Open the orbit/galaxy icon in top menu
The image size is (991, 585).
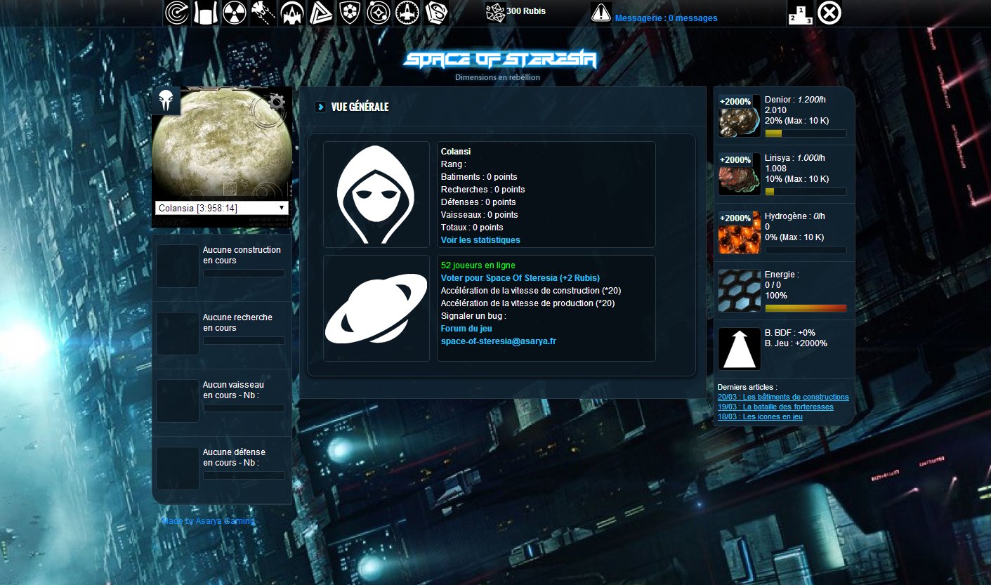(x=379, y=13)
